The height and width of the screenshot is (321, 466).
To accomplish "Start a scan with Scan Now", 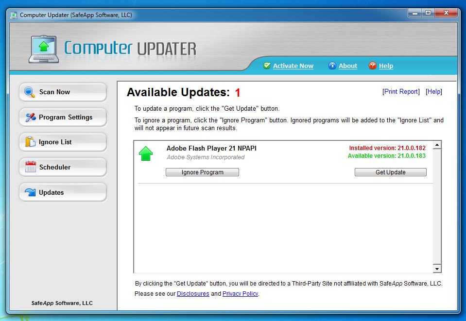I will pos(63,92).
